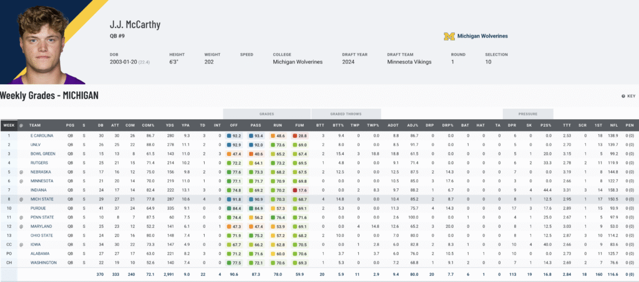Sort by the PASS grade column header
Viewport: 639px width, 282px height.
tap(256, 125)
